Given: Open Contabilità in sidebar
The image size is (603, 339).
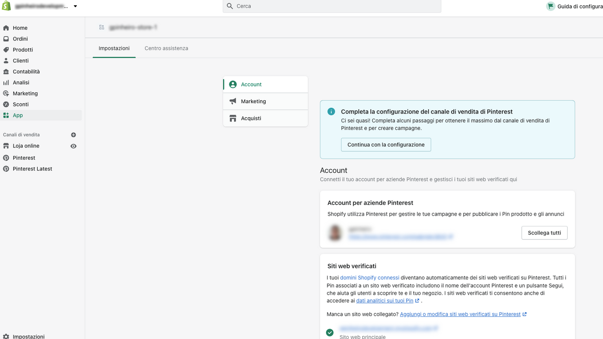Looking at the screenshot, I should (26, 72).
